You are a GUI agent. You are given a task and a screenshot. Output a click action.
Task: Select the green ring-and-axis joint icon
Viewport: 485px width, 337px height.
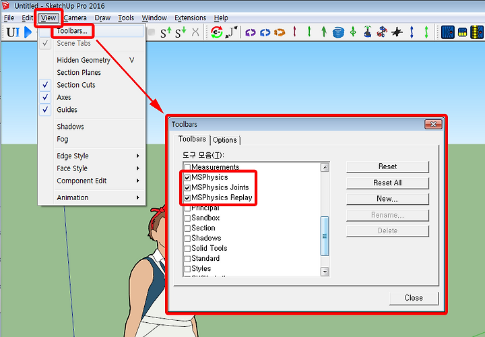point(353,32)
